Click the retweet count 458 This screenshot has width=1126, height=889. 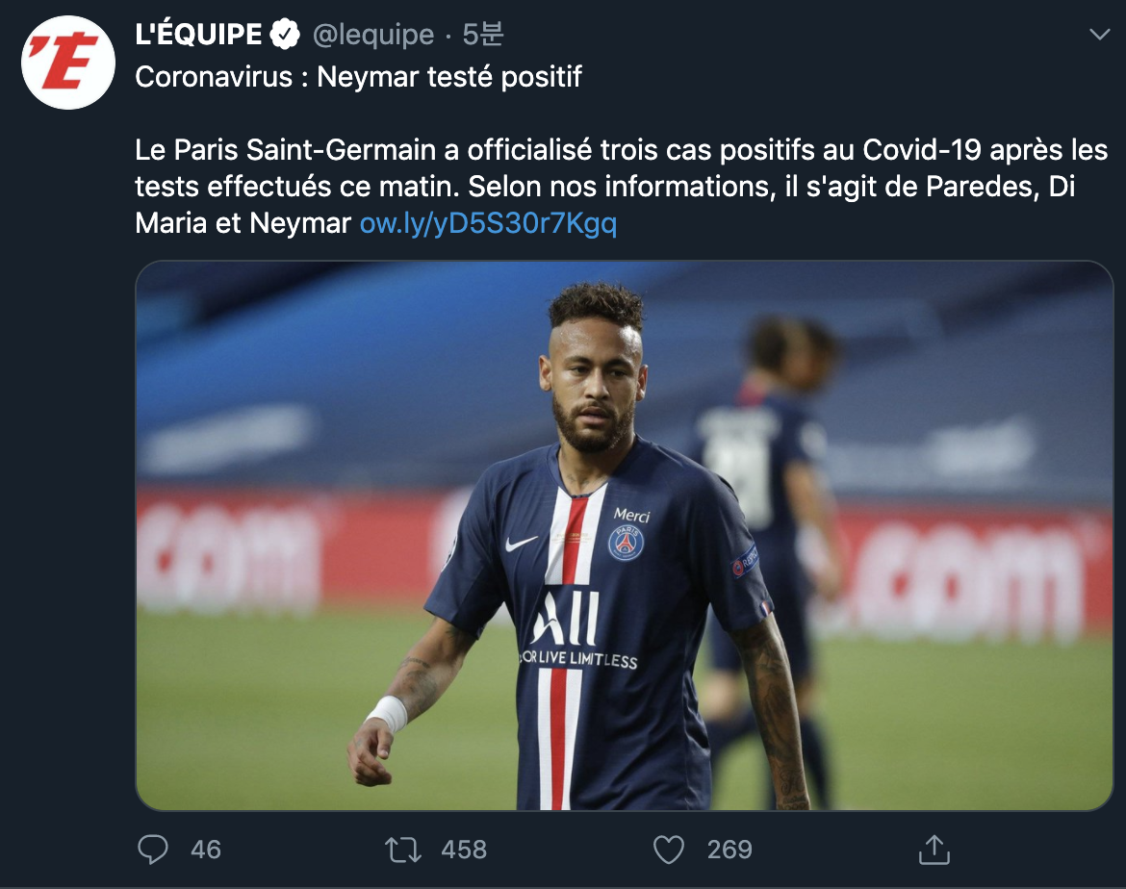click(464, 850)
